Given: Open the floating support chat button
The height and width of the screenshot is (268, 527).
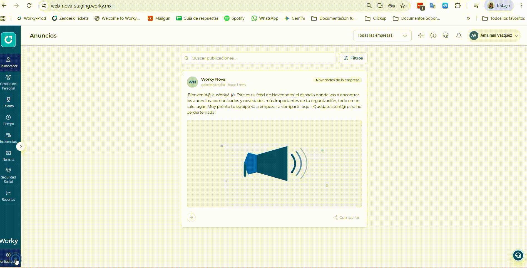Looking at the screenshot, I should point(518,255).
